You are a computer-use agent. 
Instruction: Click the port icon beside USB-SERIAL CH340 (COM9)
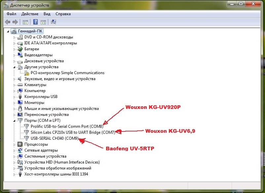(x=26, y=138)
